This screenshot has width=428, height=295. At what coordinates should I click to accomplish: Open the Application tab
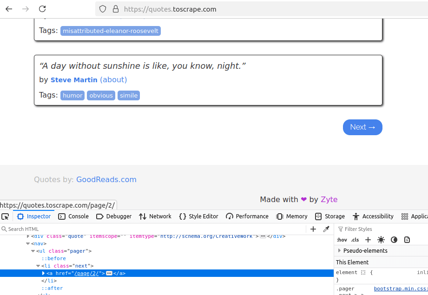pyautogui.click(x=415, y=216)
